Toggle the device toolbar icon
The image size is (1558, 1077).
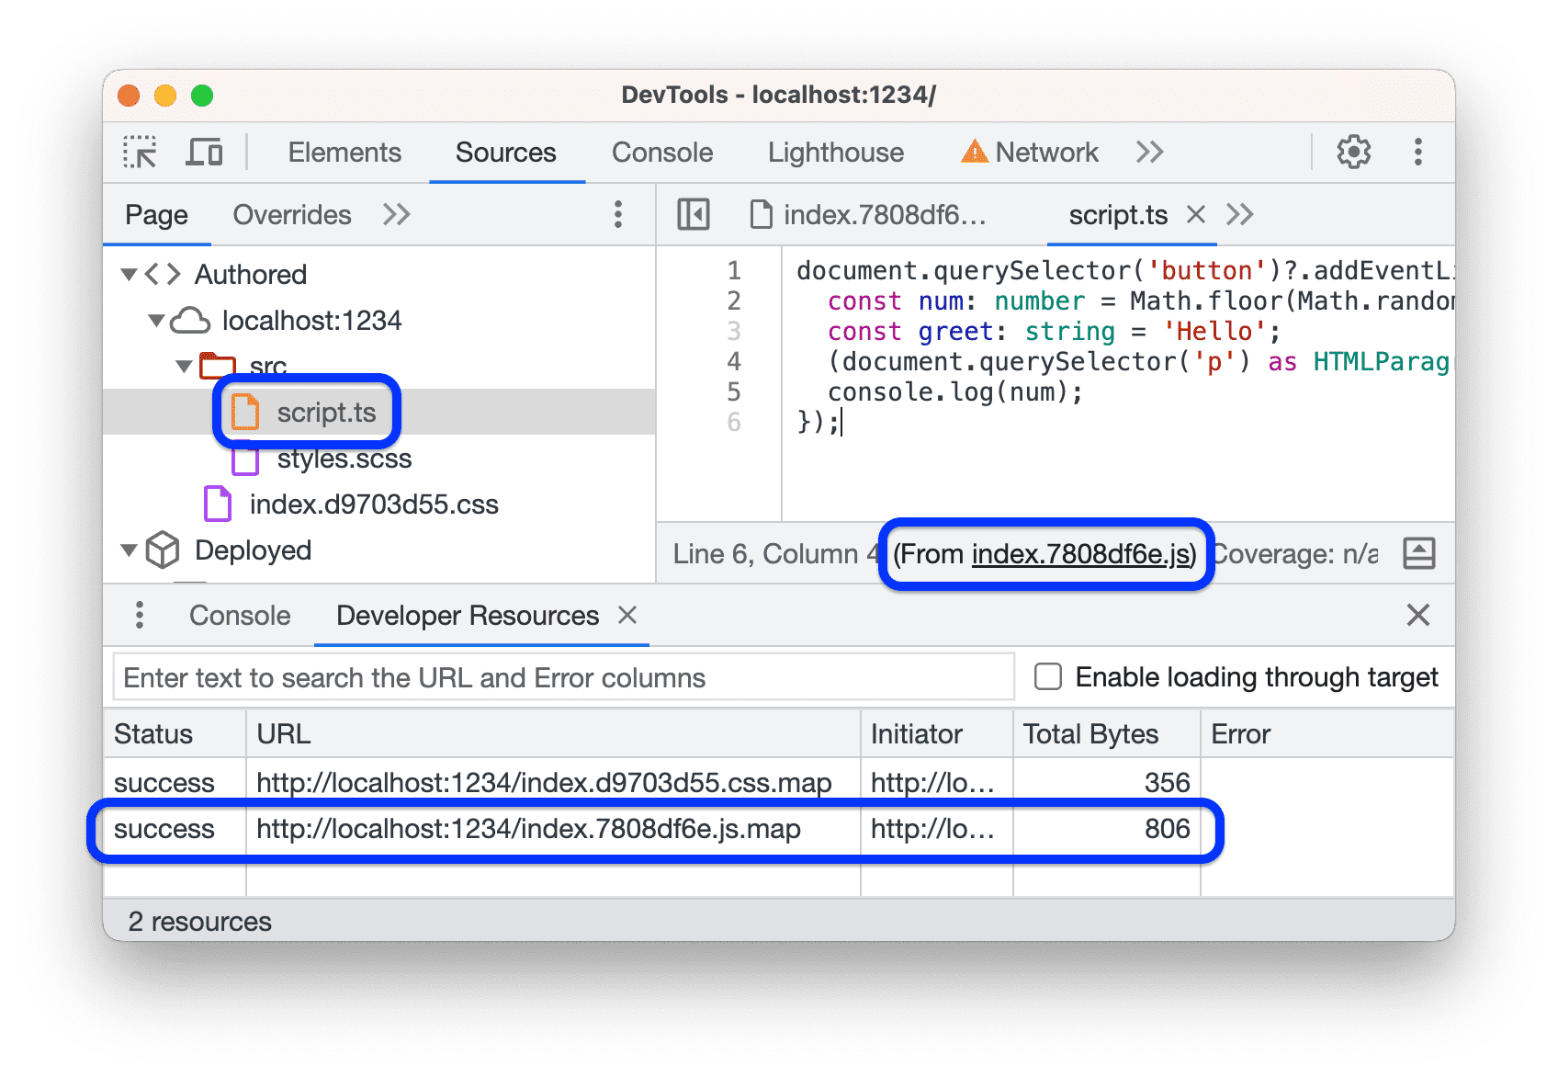point(204,152)
